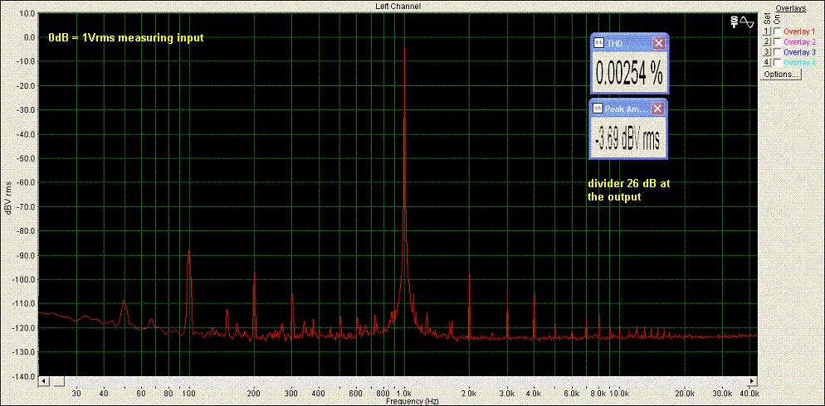Screen dimensions: 825x406
Task: Click the horizontal scrollbar left arrow
Action: [x=44, y=381]
